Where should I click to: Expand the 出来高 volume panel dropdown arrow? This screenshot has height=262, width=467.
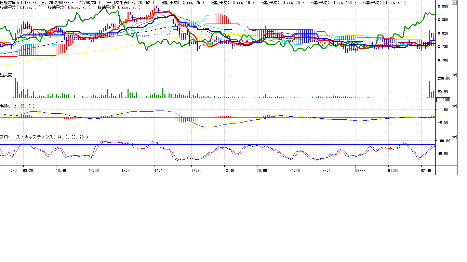pyautogui.click(x=454, y=75)
